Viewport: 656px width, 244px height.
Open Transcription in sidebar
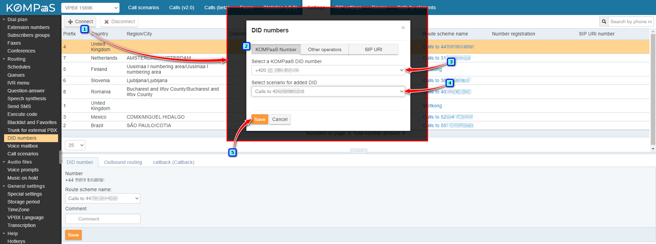click(22, 225)
